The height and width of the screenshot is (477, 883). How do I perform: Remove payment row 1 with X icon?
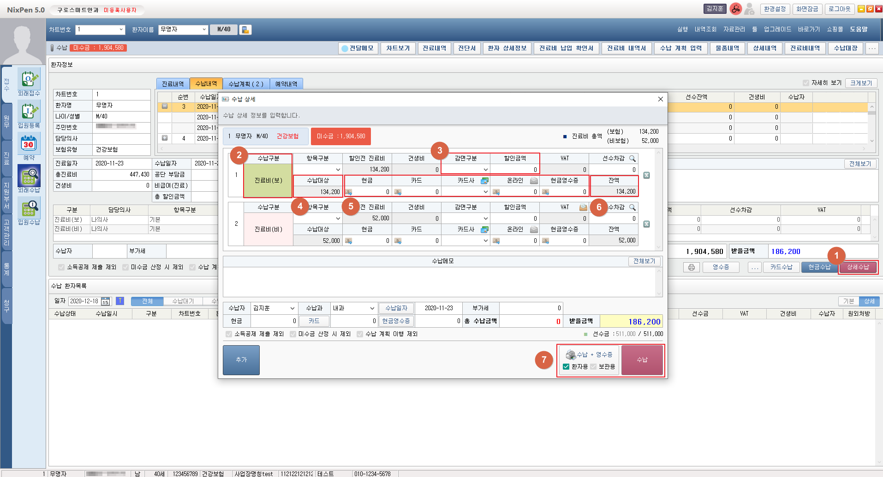pyautogui.click(x=646, y=175)
